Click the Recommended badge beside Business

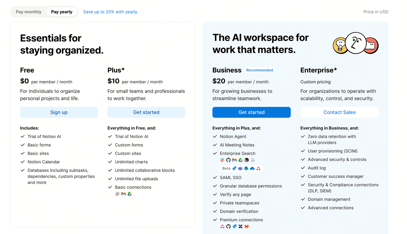coord(259,70)
